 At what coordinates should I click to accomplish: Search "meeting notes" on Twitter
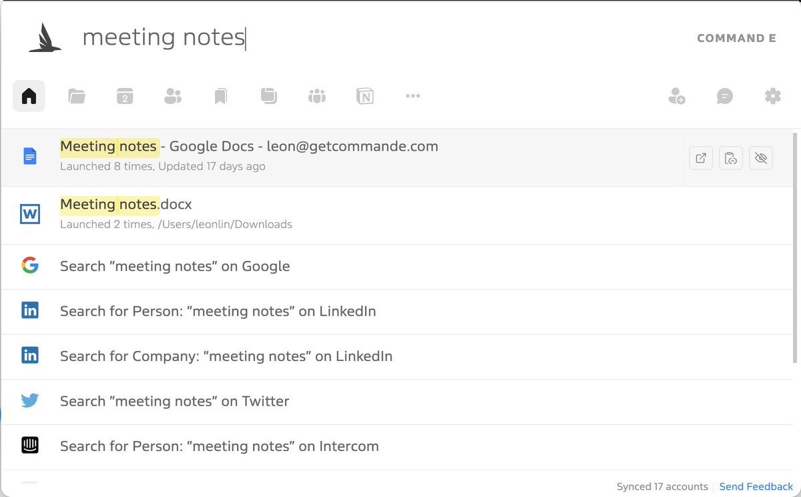point(396,402)
